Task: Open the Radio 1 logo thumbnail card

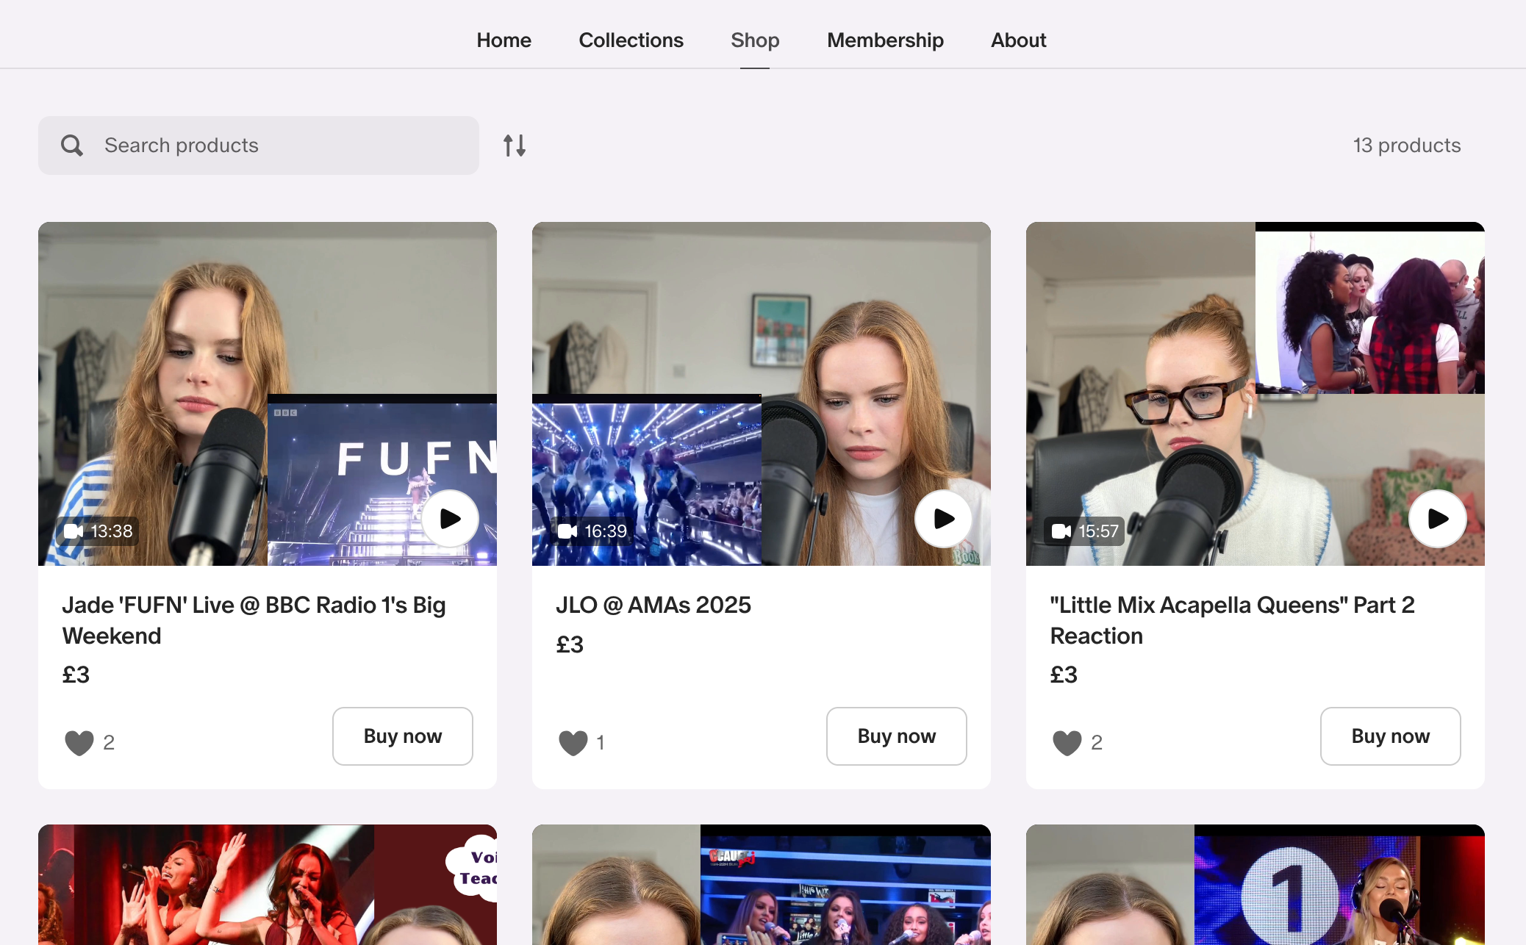Action: (x=1255, y=885)
